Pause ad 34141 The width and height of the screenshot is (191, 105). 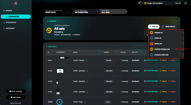[163, 60]
